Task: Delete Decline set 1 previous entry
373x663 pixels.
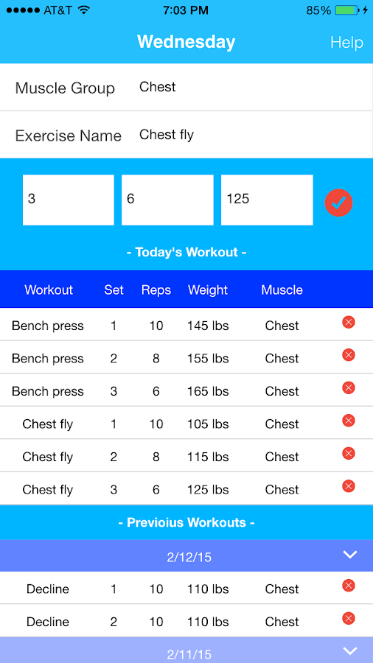Action: [348, 586]
